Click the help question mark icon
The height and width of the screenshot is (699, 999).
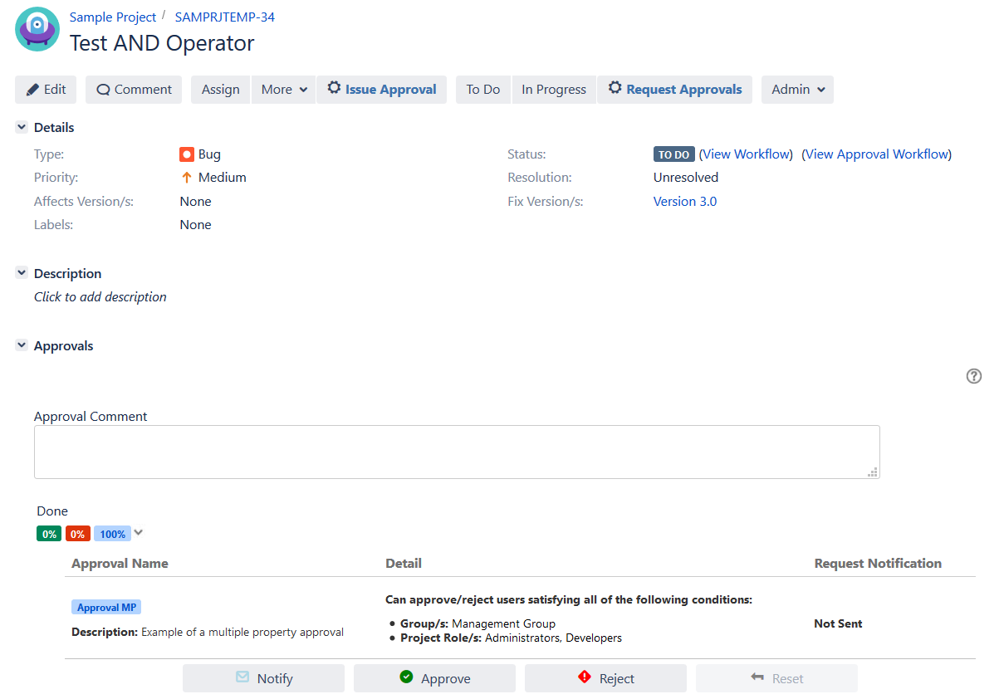(x=974, y=376)
